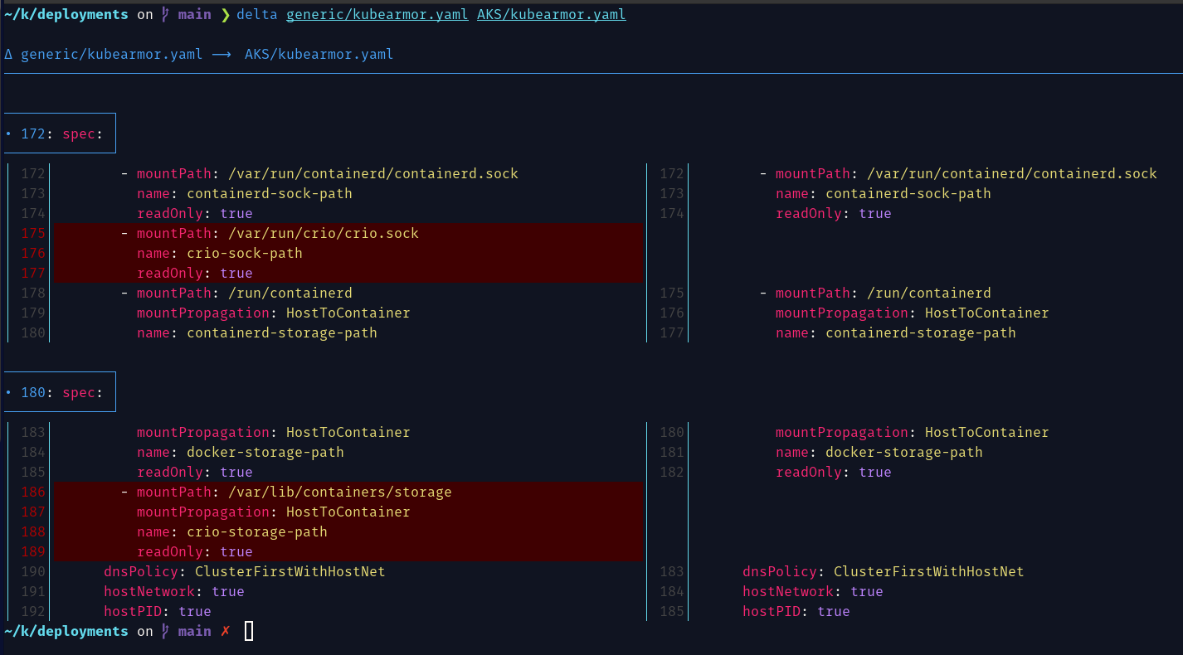Click line 191 hostNetwork: true

coord(174,592)
